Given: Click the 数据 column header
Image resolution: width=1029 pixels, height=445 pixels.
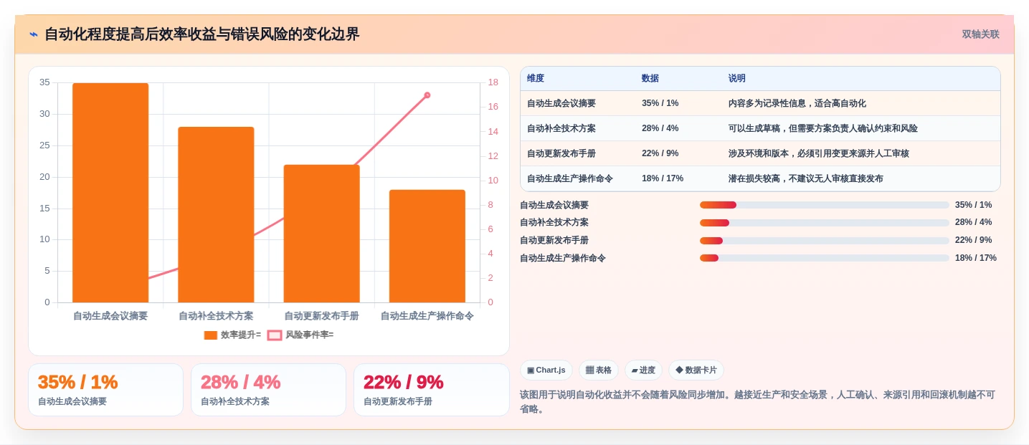Looking at the screenshot, I should point(650,78).
